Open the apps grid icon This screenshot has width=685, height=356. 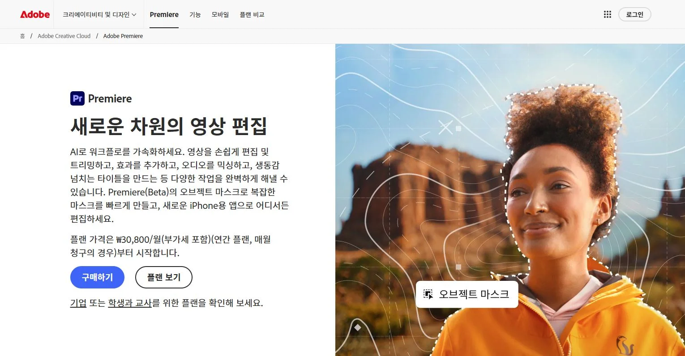[607, 14]
